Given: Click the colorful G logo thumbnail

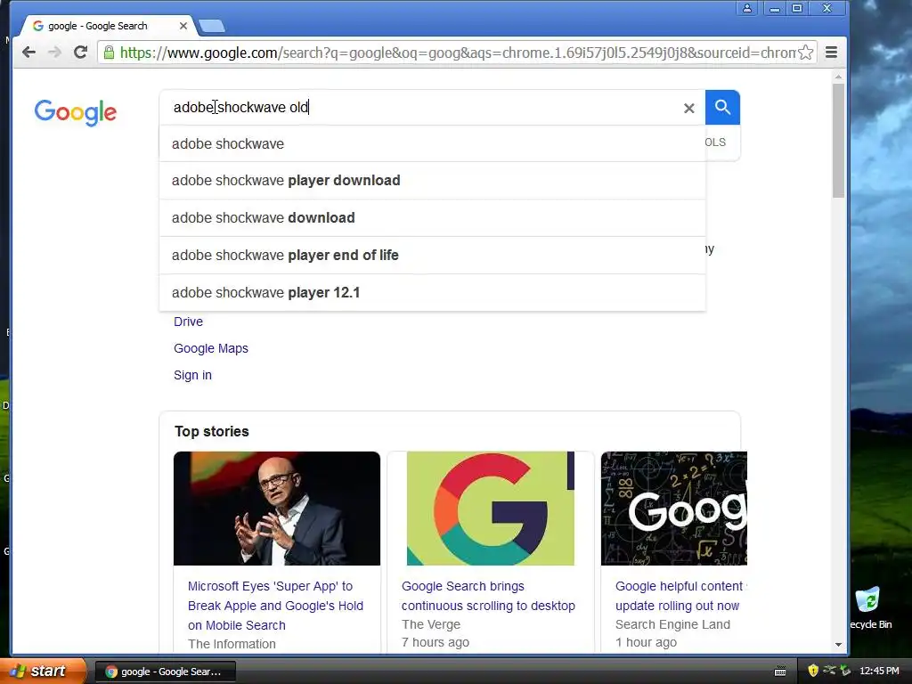Looking at the screenshot, I should click(491, 509).
